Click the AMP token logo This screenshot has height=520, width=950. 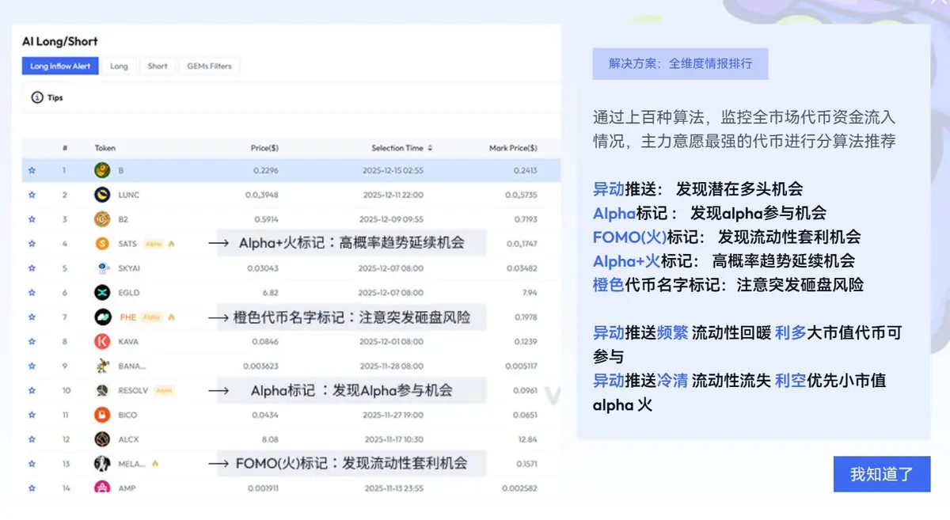point(101,488)
